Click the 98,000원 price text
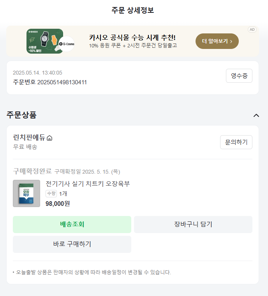Image resolution: width=268 pixels, height=296 pixels. (58, 204)
